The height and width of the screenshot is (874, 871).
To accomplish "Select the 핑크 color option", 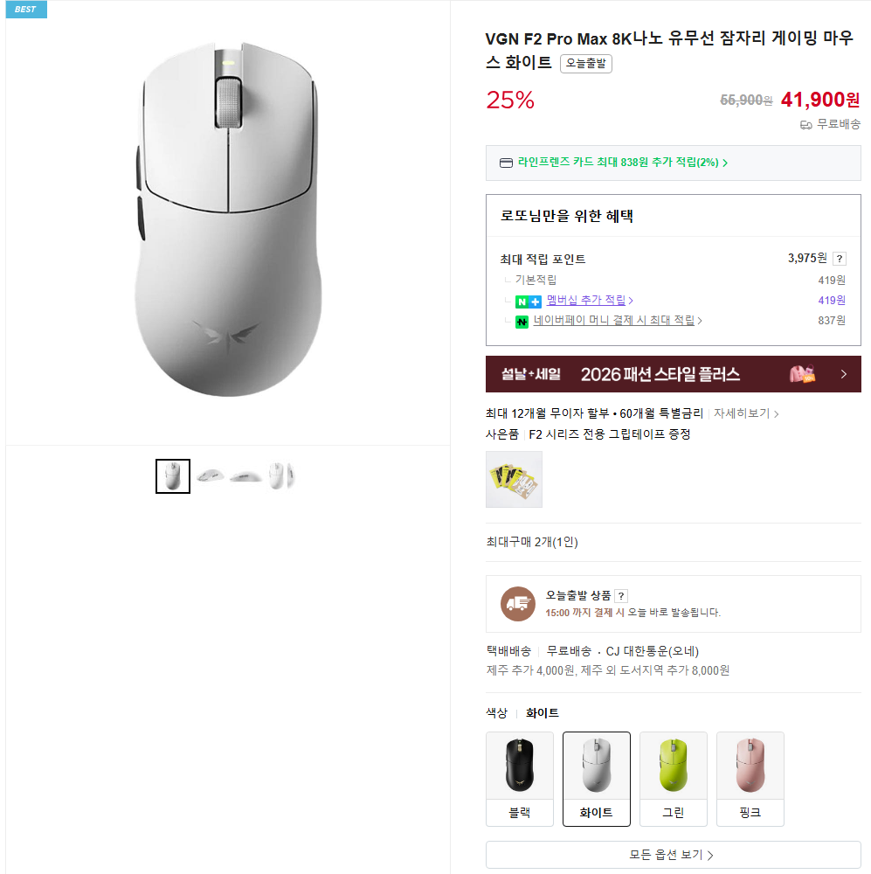I will click(x=750, y=779).
